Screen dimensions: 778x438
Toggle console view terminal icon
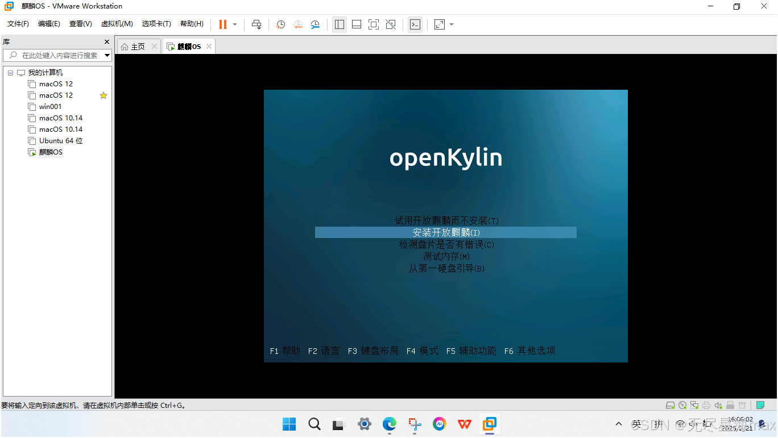pyautogui.click(x=415, y=24)
